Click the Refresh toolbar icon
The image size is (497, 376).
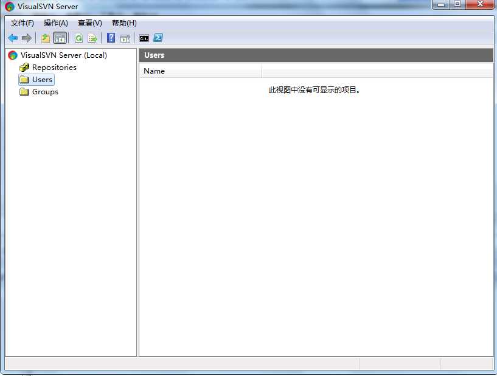pos(78,38)
